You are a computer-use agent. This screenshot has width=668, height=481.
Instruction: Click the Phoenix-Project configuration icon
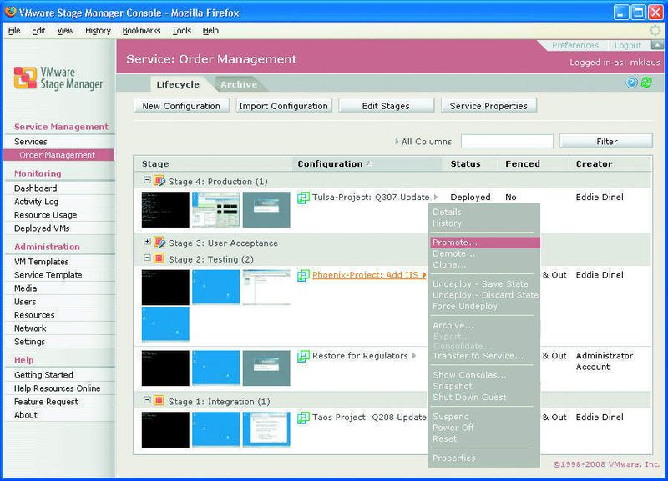[303, 275]
